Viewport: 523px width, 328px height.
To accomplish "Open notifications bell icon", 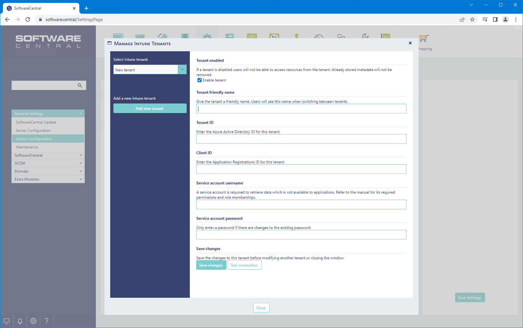I will [x=20, y=321].
